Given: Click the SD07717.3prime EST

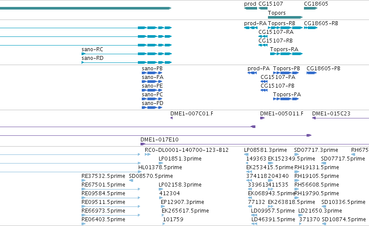Looking at the screenshot, I should [x=297, y=154].
